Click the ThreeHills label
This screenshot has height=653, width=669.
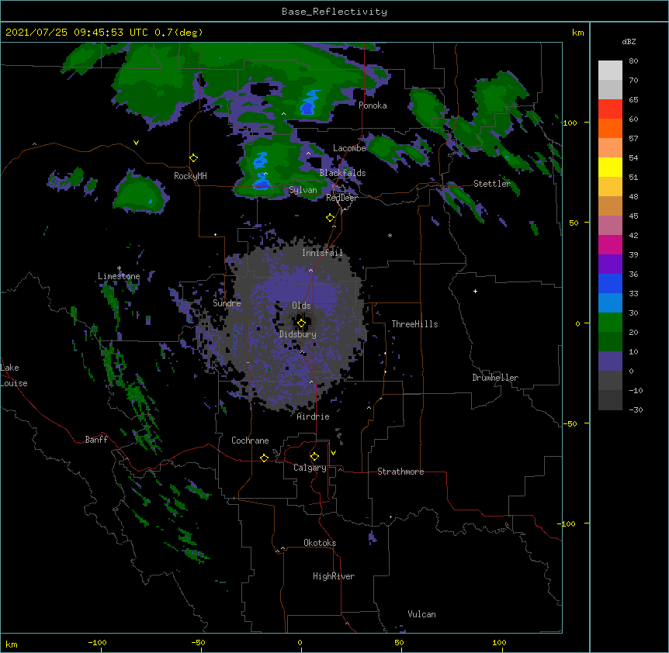pos(414,324)
